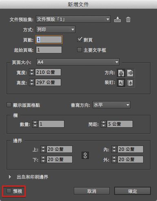Click the 外 margin input field
Screen dimensions: 157x201
pos(130,159)
